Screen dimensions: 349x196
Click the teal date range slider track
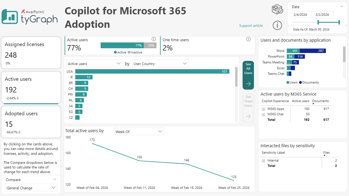(329, 22)
